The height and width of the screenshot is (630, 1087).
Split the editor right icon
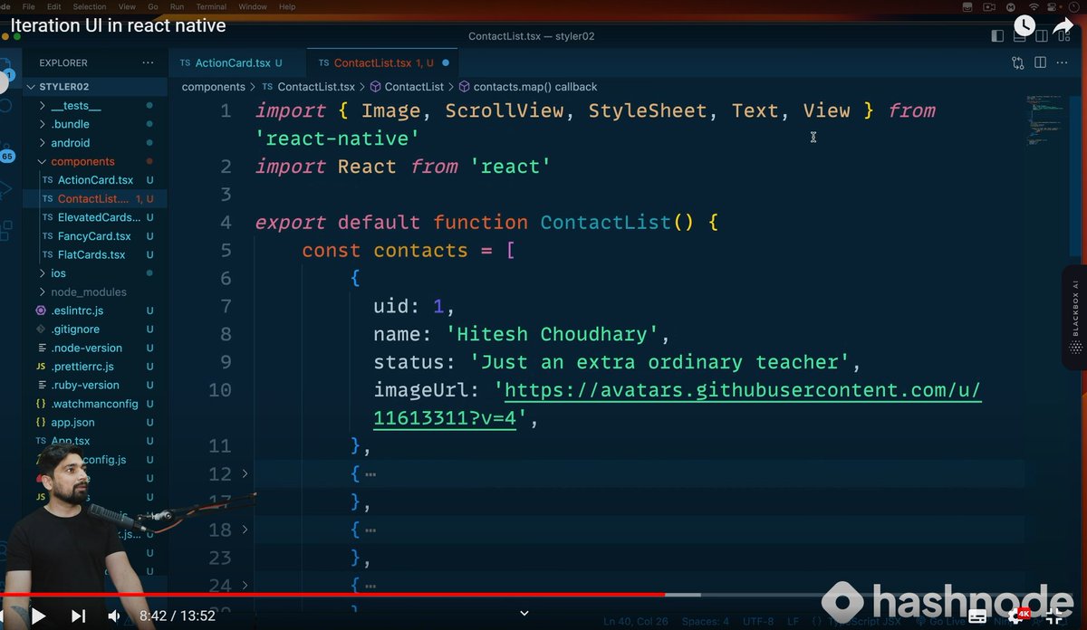[1040, 62]
